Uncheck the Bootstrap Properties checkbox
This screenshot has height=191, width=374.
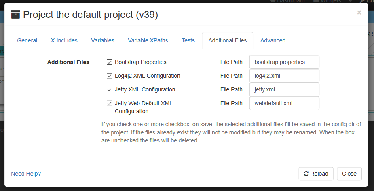pyautogui.click(x=109, y=62)
